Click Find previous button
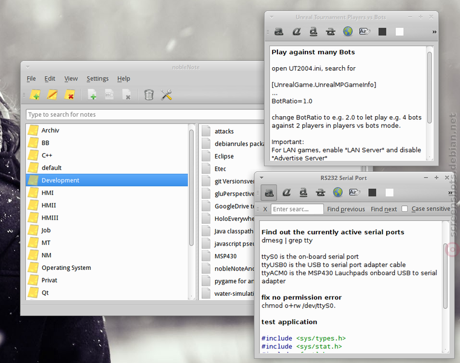This screenshot has width=460, height=363. coord(346,209)
